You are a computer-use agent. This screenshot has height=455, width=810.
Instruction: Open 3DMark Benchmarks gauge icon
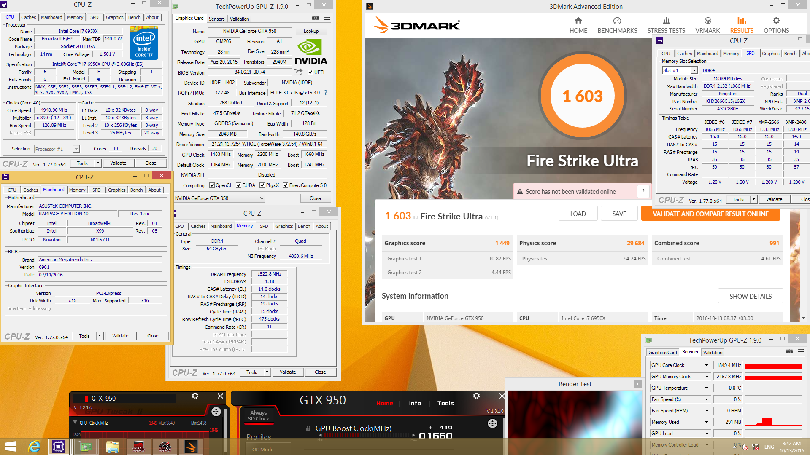tap(617, 21)
